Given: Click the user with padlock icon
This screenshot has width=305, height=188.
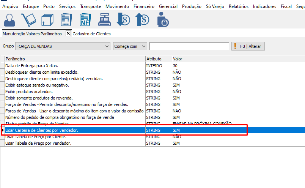Looking at the screenshot, I should pyautogui.click(x=163, y=19).
